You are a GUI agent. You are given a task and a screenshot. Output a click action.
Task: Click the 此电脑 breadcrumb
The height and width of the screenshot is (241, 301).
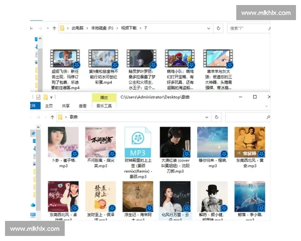coord(78,28)
